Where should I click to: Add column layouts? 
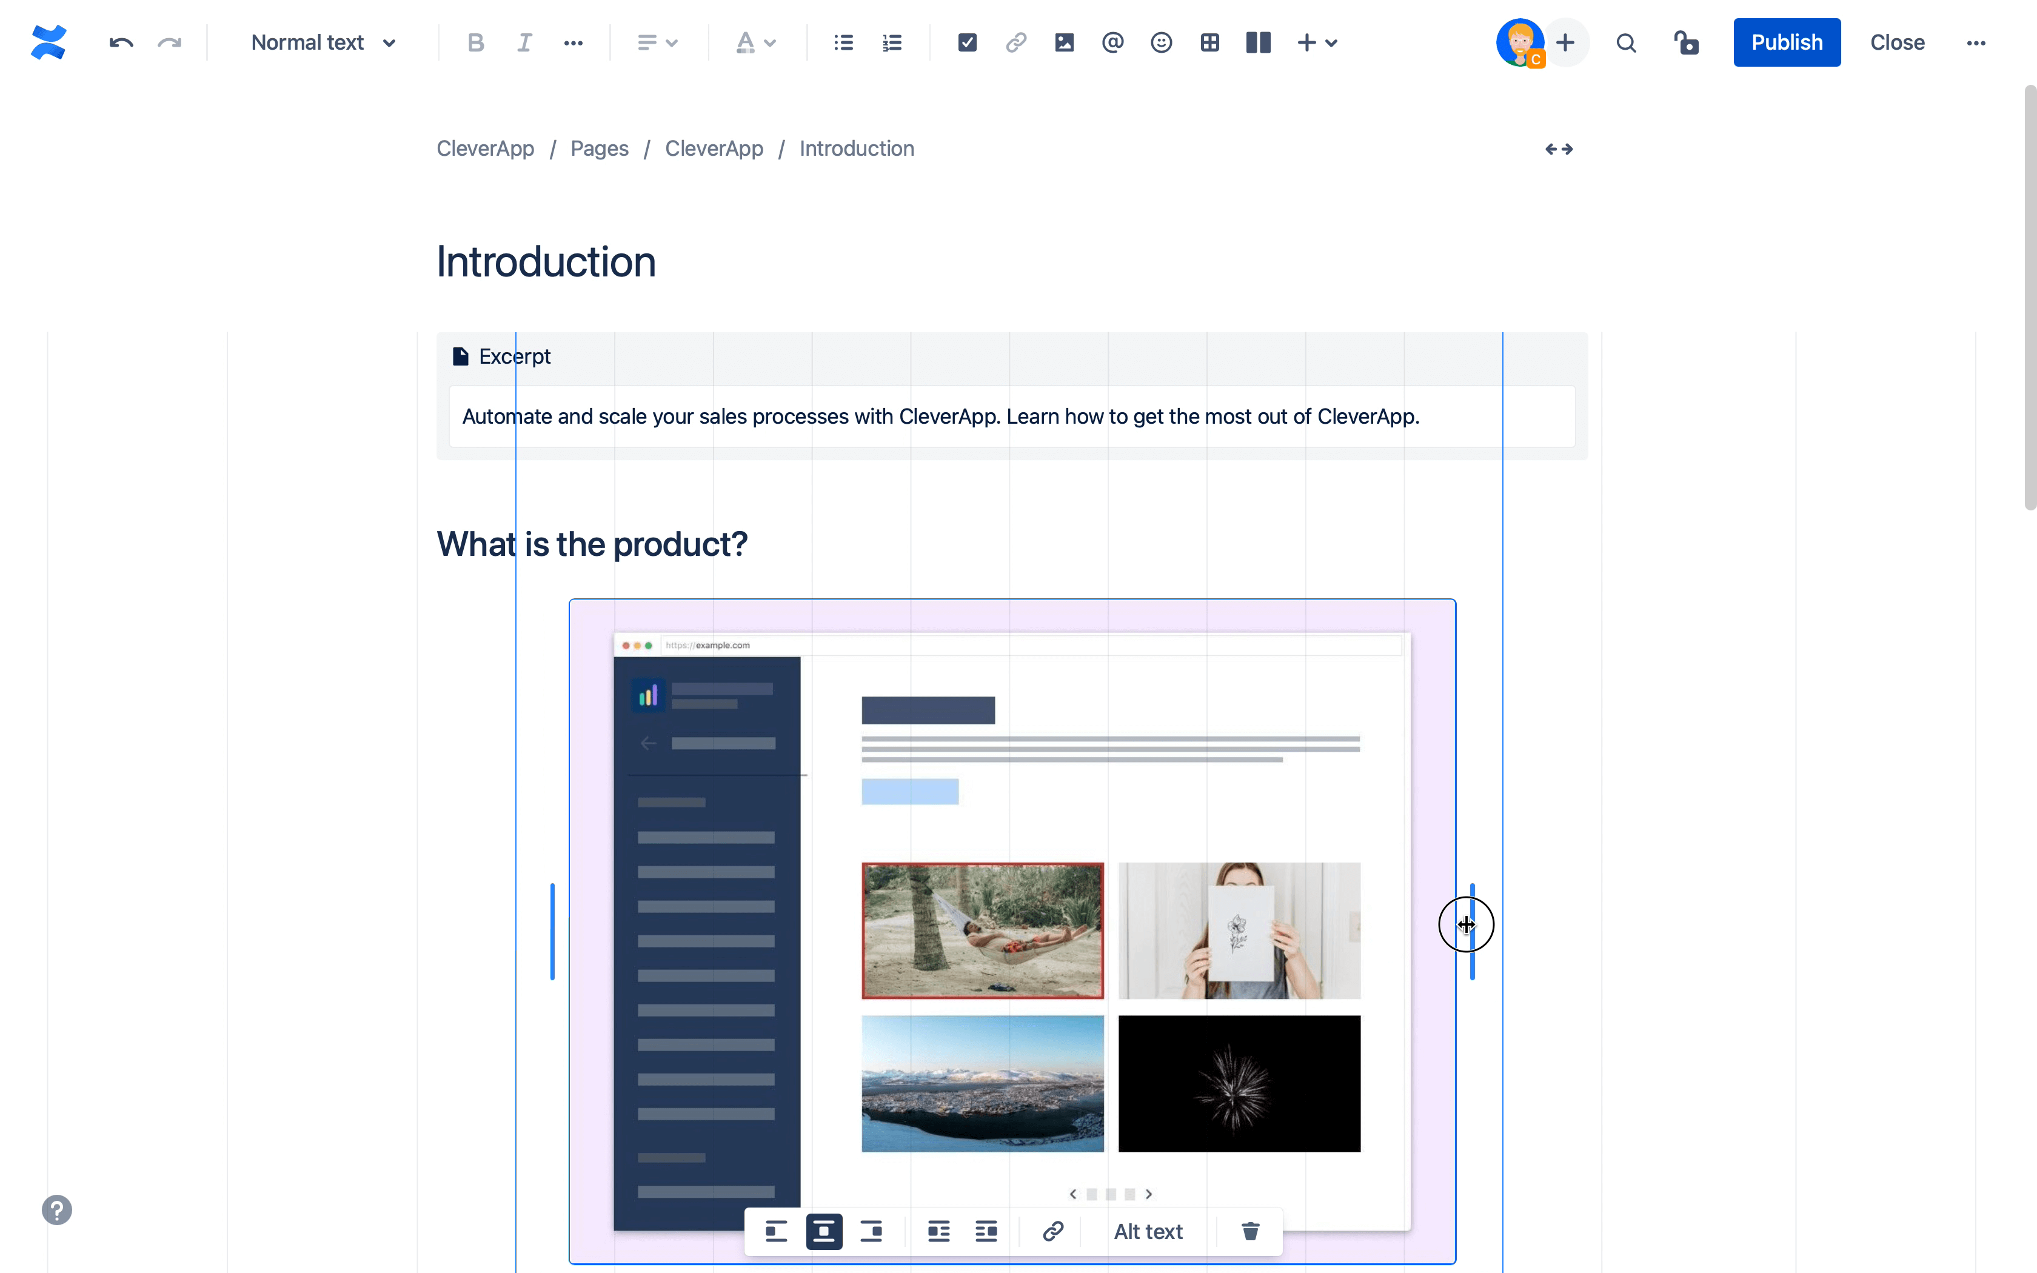1257,43
